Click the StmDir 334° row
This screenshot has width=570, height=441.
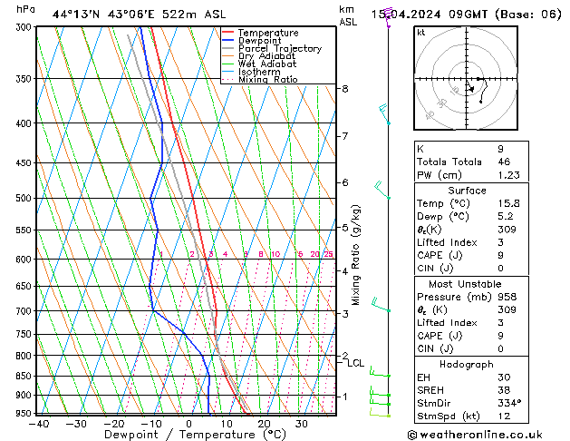click(467, 403)
